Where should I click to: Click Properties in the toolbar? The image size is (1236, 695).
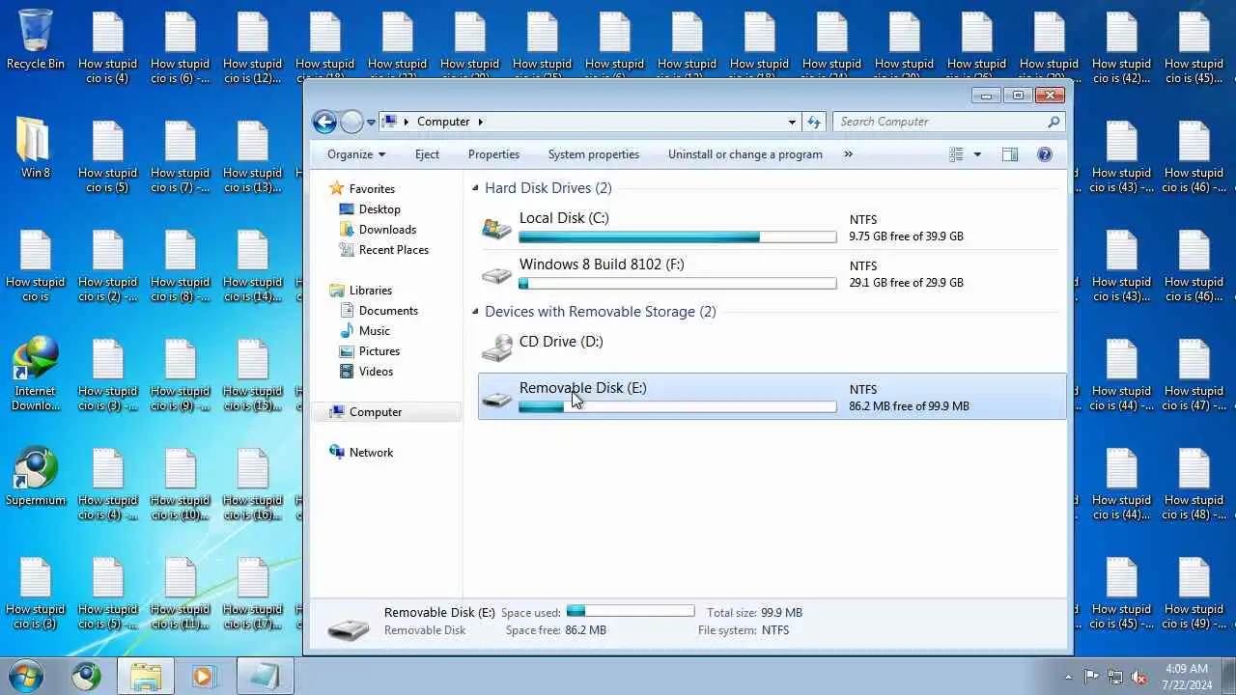click(x=493, y=154)
